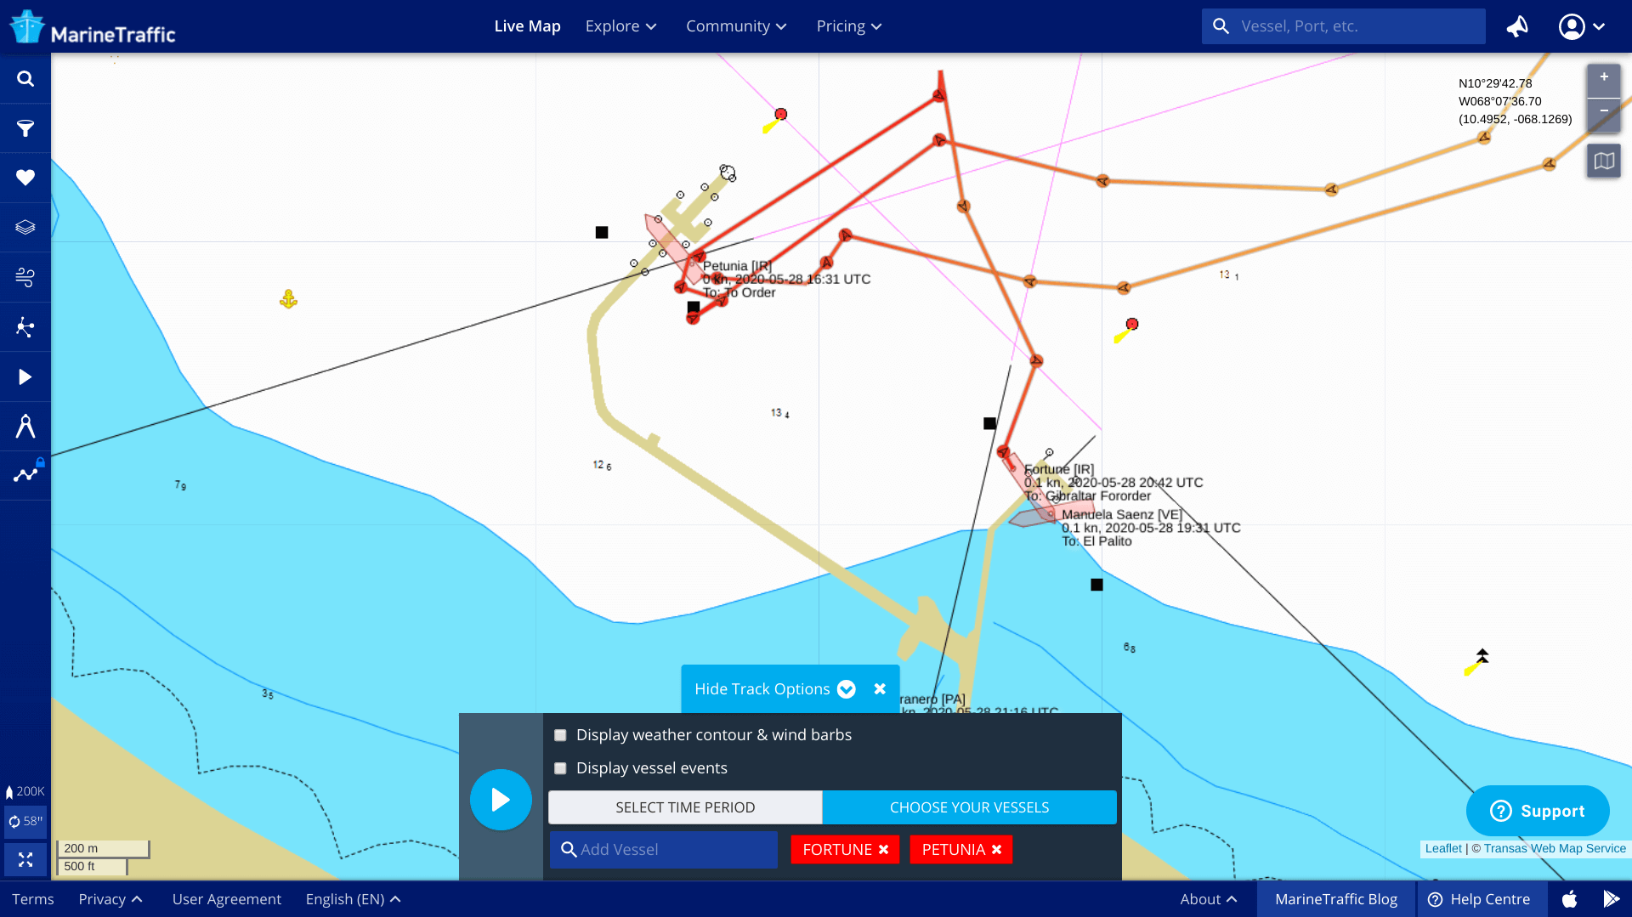1632x917 pixels.
Task: Open the MarineTraffic logo home link
Action: coord(92,27)
